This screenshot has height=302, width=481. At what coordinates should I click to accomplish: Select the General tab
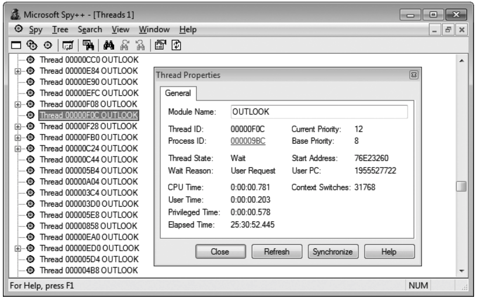[x=178, y=94]
